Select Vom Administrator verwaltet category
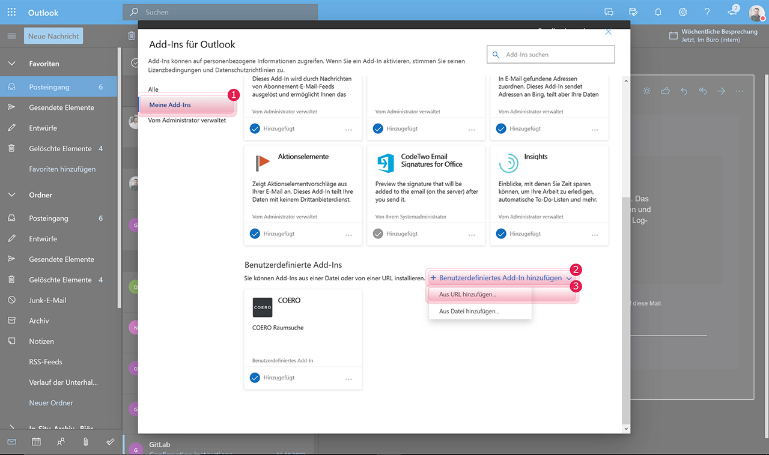The height and width of the screenshot is (455, 769). point(187,120)
